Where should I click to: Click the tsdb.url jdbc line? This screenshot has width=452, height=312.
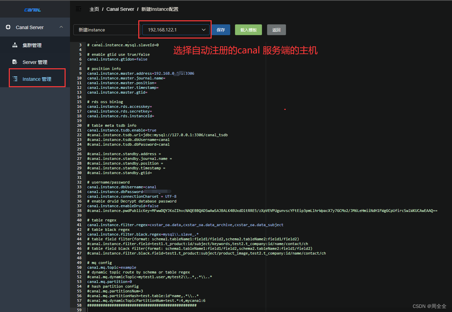[158, 135]
